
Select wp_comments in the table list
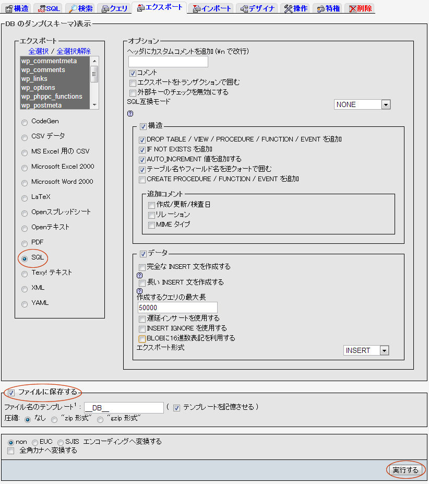tap(55, 70)
